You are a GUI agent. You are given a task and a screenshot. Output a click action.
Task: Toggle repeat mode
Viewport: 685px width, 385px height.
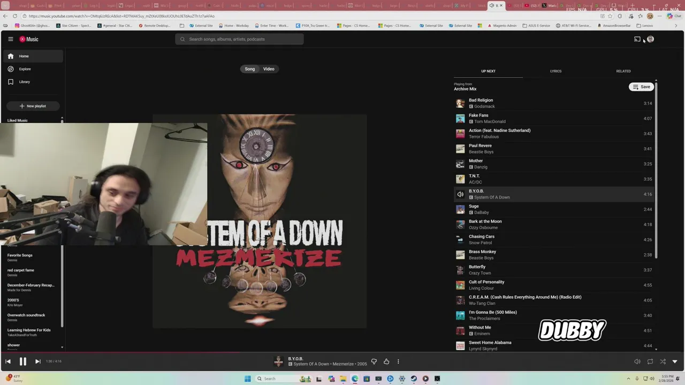650,361
